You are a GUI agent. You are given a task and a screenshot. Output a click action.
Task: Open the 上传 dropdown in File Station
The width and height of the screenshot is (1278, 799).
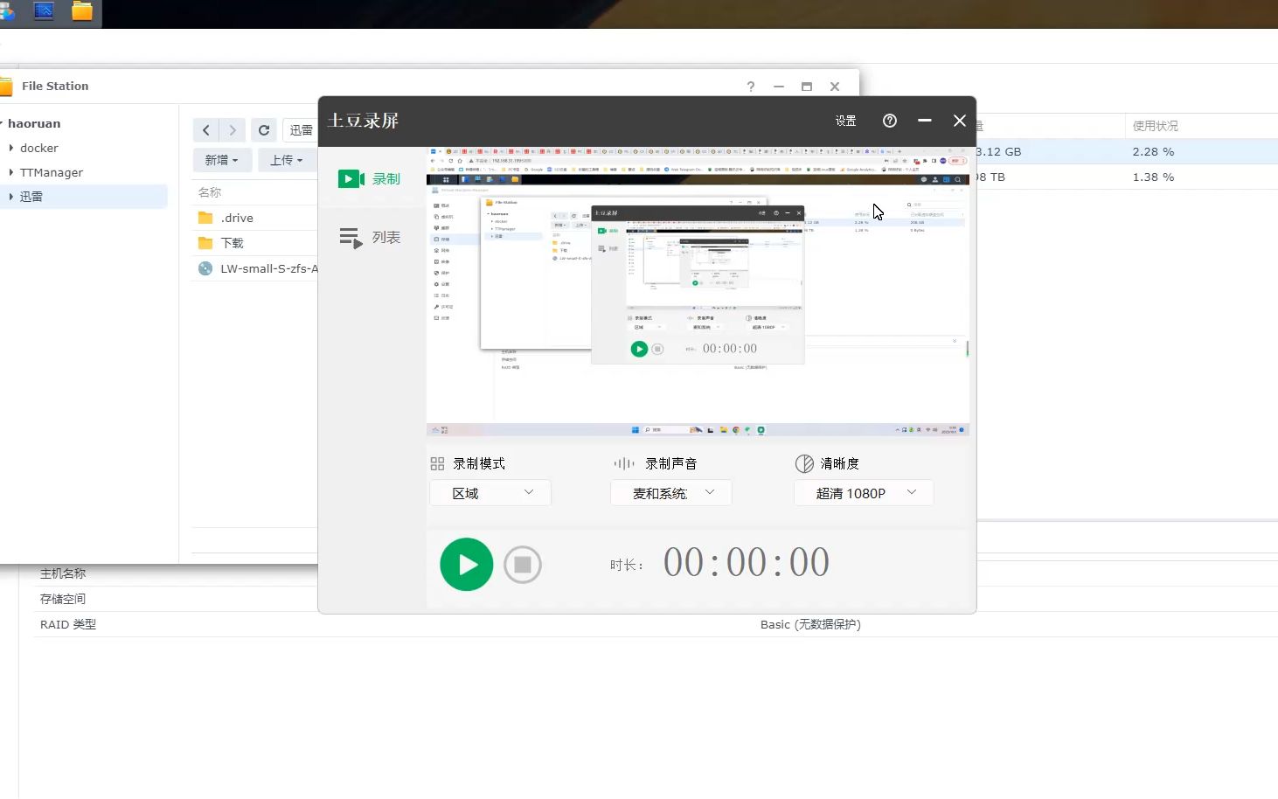click(287, 160)
